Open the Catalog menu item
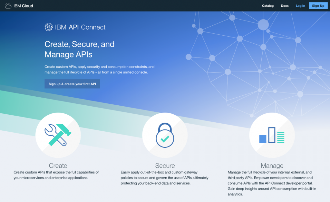The height and width of the screenshot is (202, 330). (x=268, y=6)
